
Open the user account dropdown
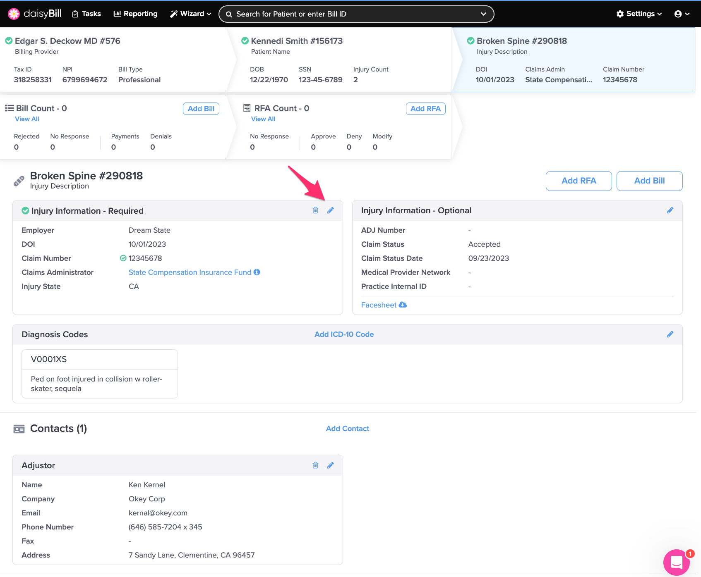[x=682, y=14]
